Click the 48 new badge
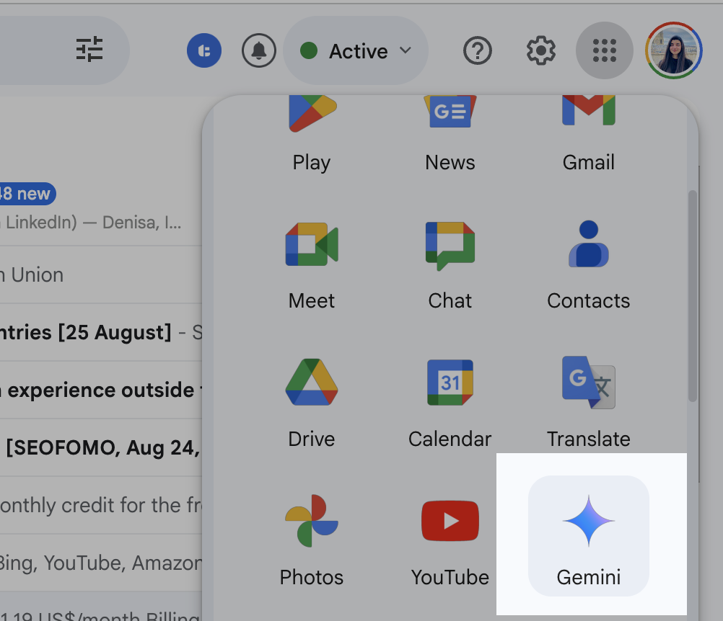 [27, 194]
